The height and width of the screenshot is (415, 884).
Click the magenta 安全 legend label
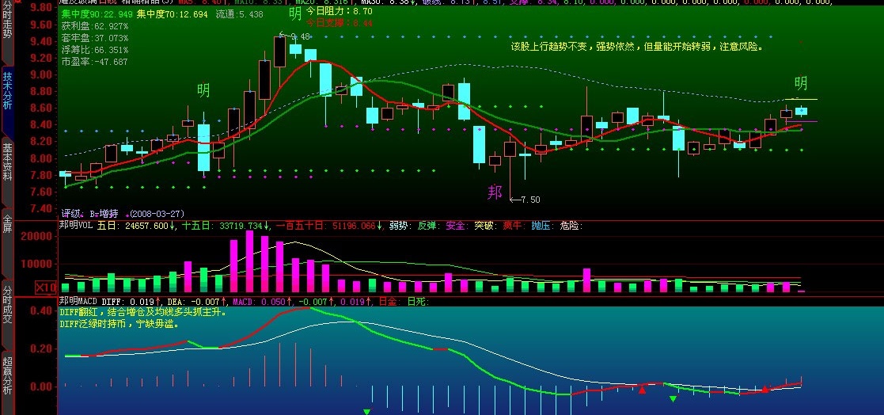(x=457, y=226)
